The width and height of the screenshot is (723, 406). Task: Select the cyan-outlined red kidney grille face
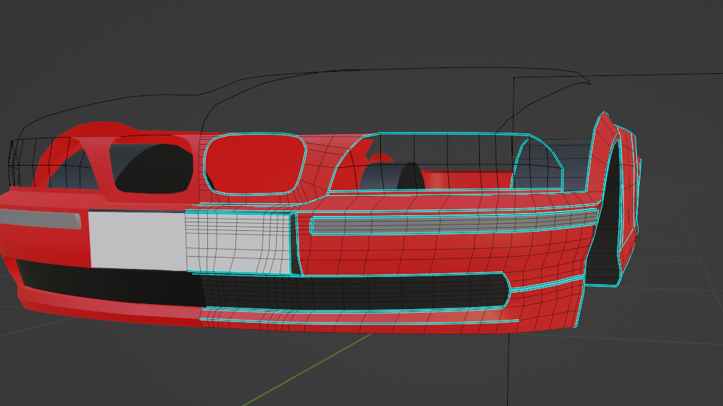tap(255, 164)
